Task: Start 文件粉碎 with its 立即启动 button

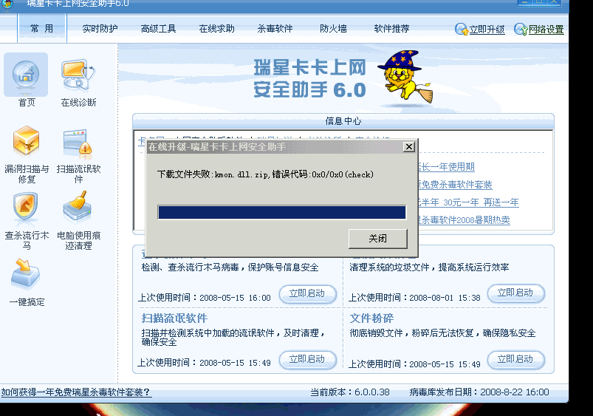Action: (516, 360)
